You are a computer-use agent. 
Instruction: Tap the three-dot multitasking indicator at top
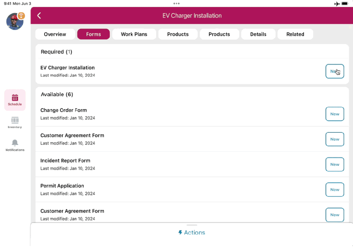coord(176,3)
